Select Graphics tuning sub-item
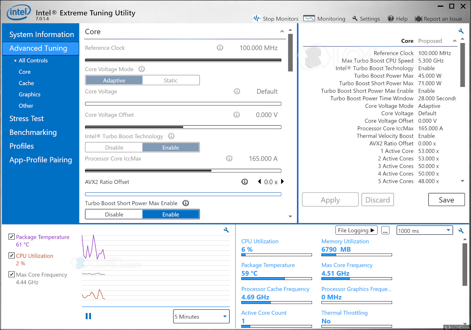 coord(29,94)
